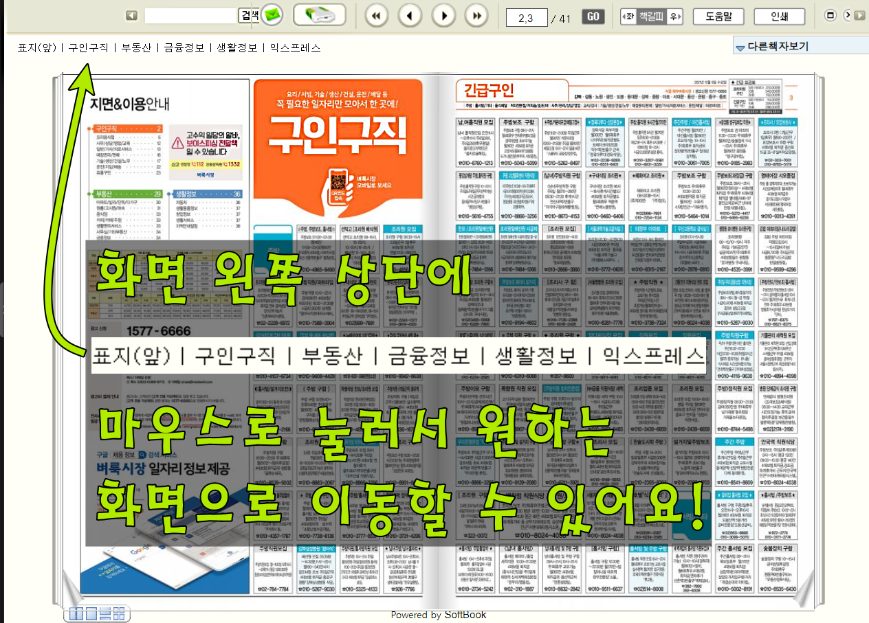Jump to the first page
The width and height of the screenshot is (869, 623).
(x=375, y=16)
